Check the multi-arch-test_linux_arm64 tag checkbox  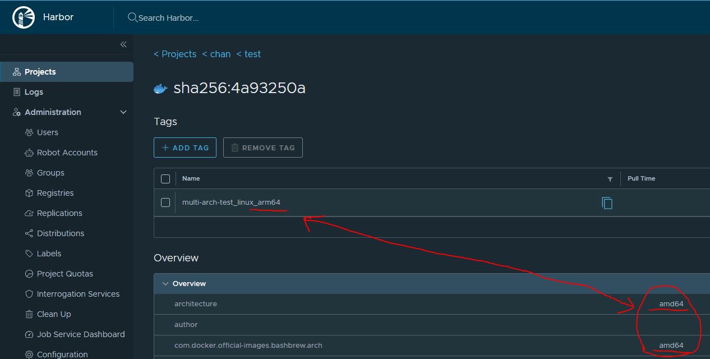(165, 202)
